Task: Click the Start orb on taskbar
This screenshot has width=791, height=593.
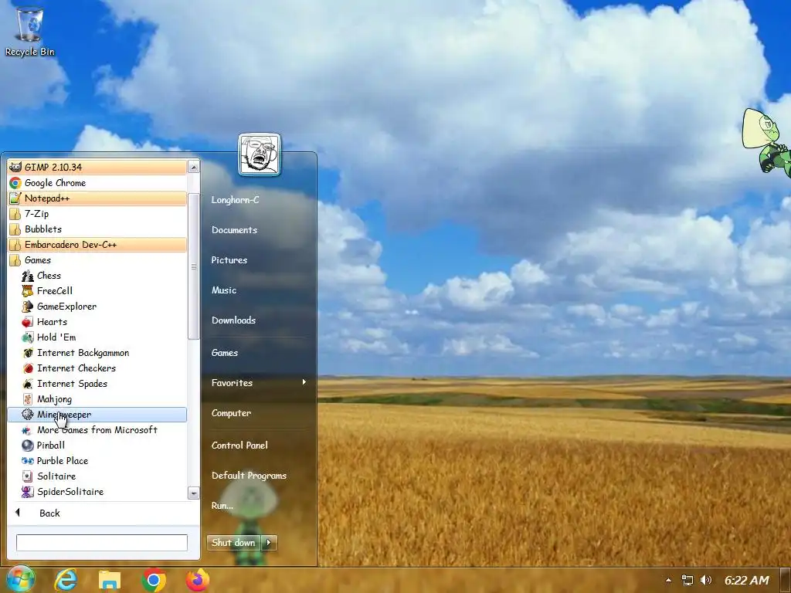Action: click(x=19, y=580)
